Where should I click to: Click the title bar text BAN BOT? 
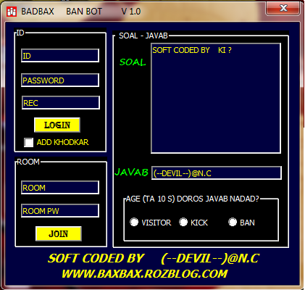84,12
